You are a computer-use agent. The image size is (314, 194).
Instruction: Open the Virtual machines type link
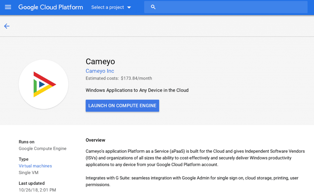(x=35, y=166)
